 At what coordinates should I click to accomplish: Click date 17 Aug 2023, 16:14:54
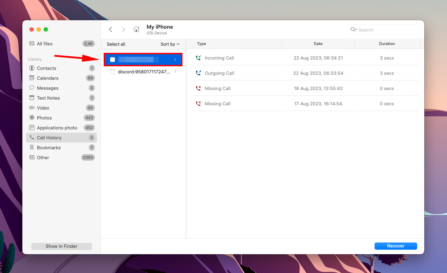318,104
